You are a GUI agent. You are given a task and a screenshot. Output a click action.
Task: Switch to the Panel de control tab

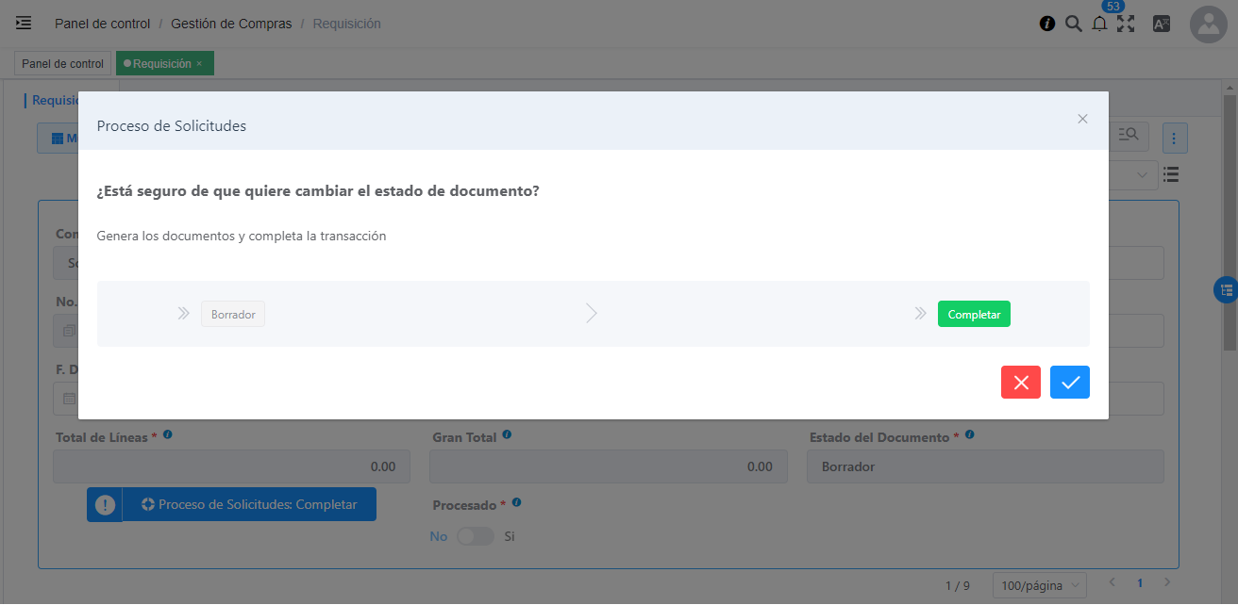(x=62, y=64)
